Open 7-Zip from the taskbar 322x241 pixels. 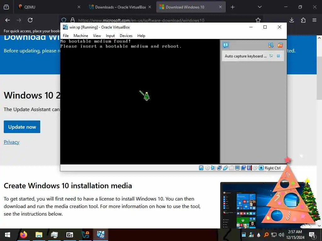point(70,235)
